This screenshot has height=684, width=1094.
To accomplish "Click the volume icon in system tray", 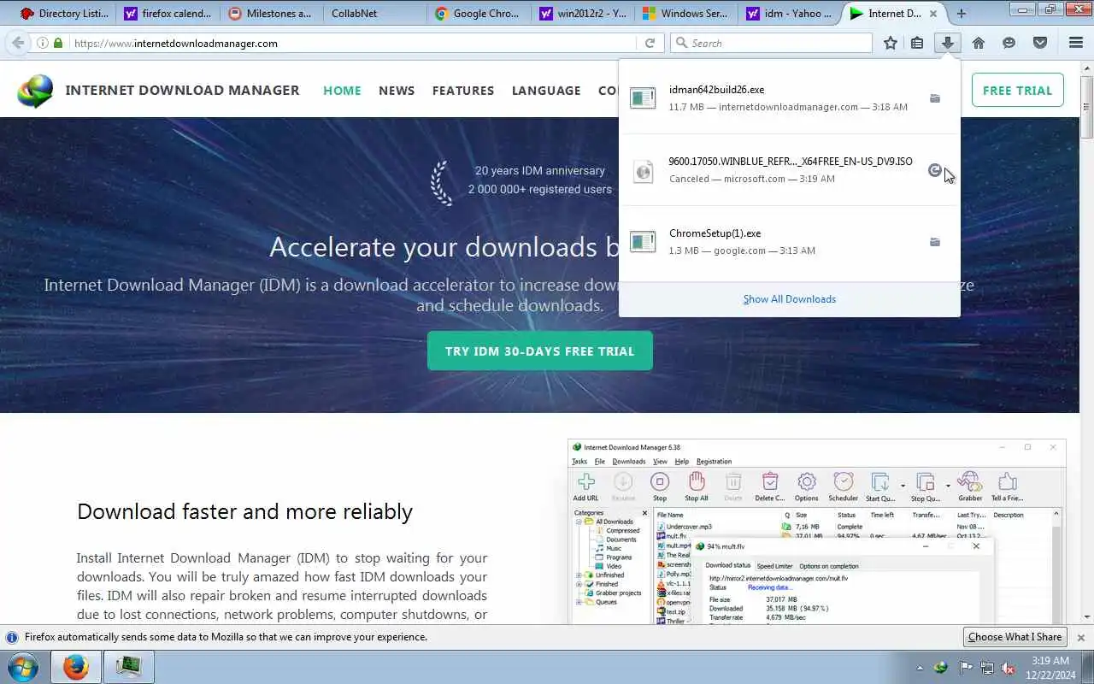I will (1009, 668).
